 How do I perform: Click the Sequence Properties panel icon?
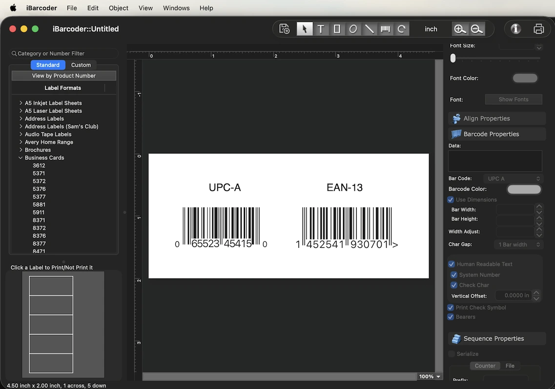456,339
